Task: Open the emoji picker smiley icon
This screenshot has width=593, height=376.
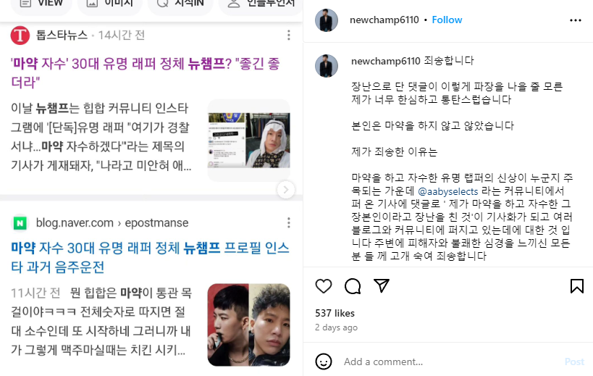Action: (324, 362)
